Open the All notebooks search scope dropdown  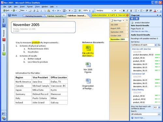click(x=159, y=114)
